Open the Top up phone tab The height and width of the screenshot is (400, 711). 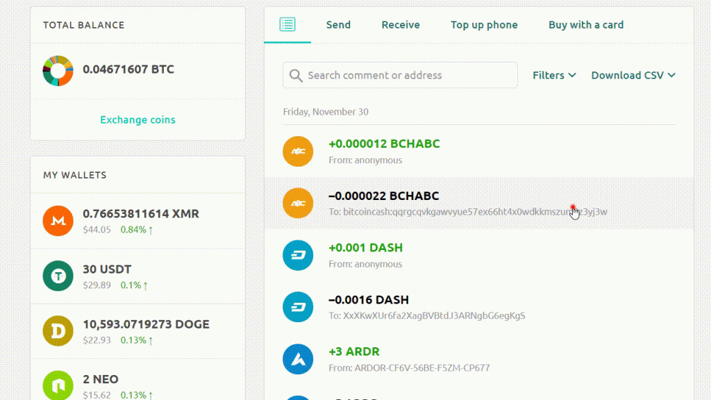point(484,25)
